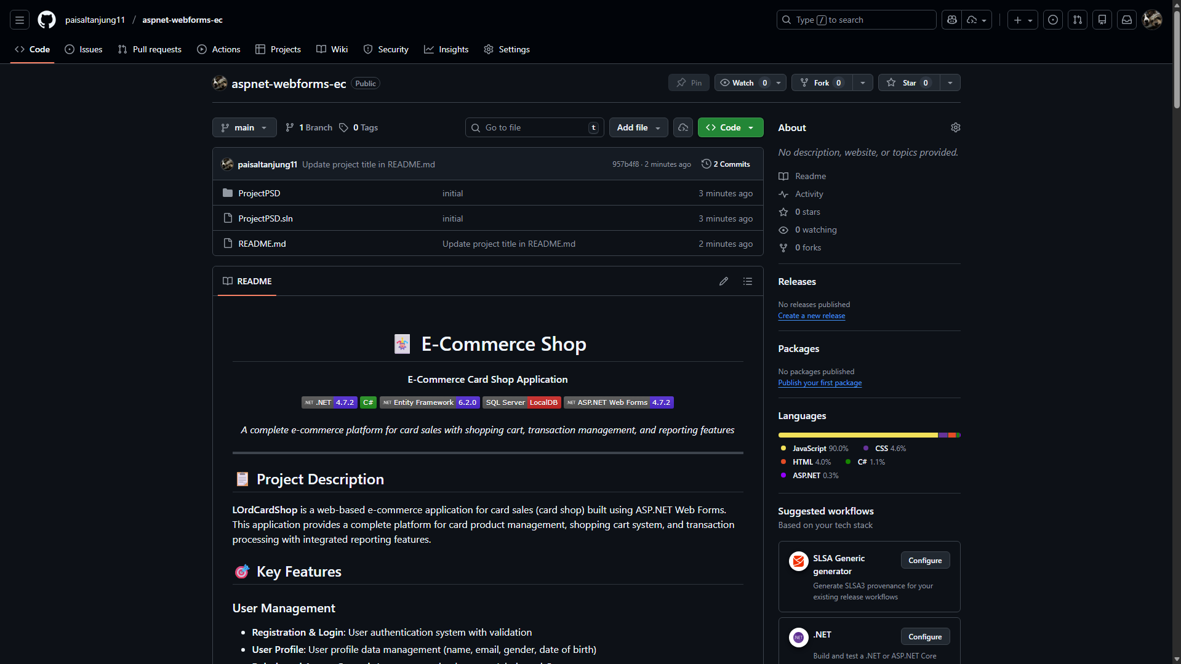The image size is (1181, 664).
Task: Click the branch icon beside 1 Branch
Action: coord(290,127)
